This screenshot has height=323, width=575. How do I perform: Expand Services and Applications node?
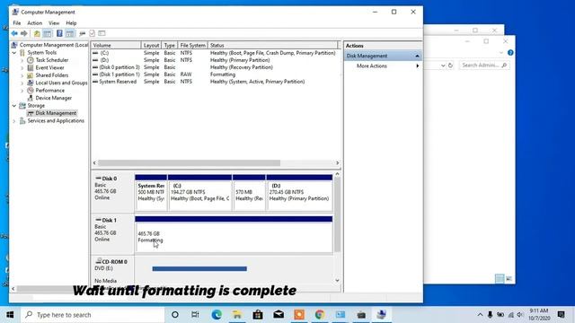[14, 121]
